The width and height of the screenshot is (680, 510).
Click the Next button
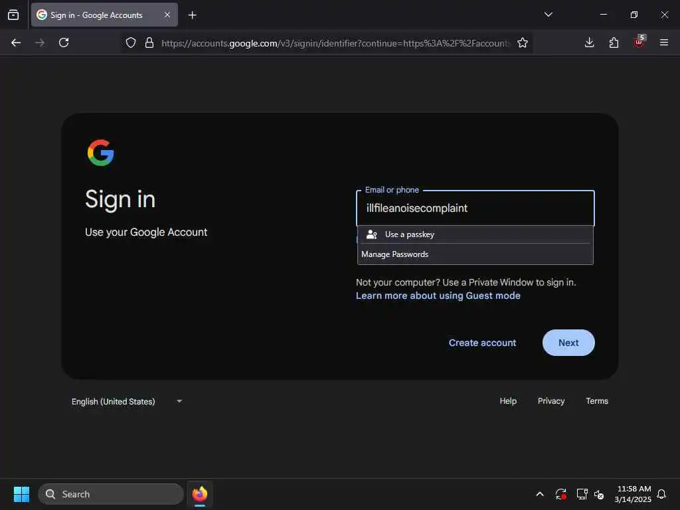pyautogui.click(x=568, y=343)
